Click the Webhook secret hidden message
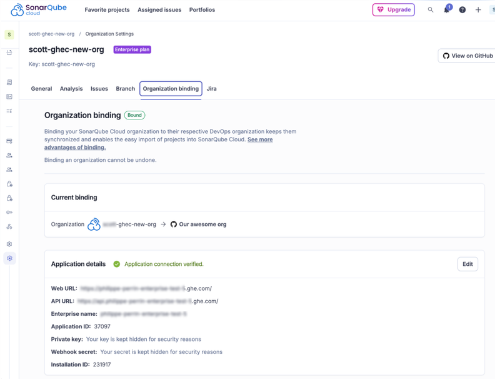 [161, 352]
